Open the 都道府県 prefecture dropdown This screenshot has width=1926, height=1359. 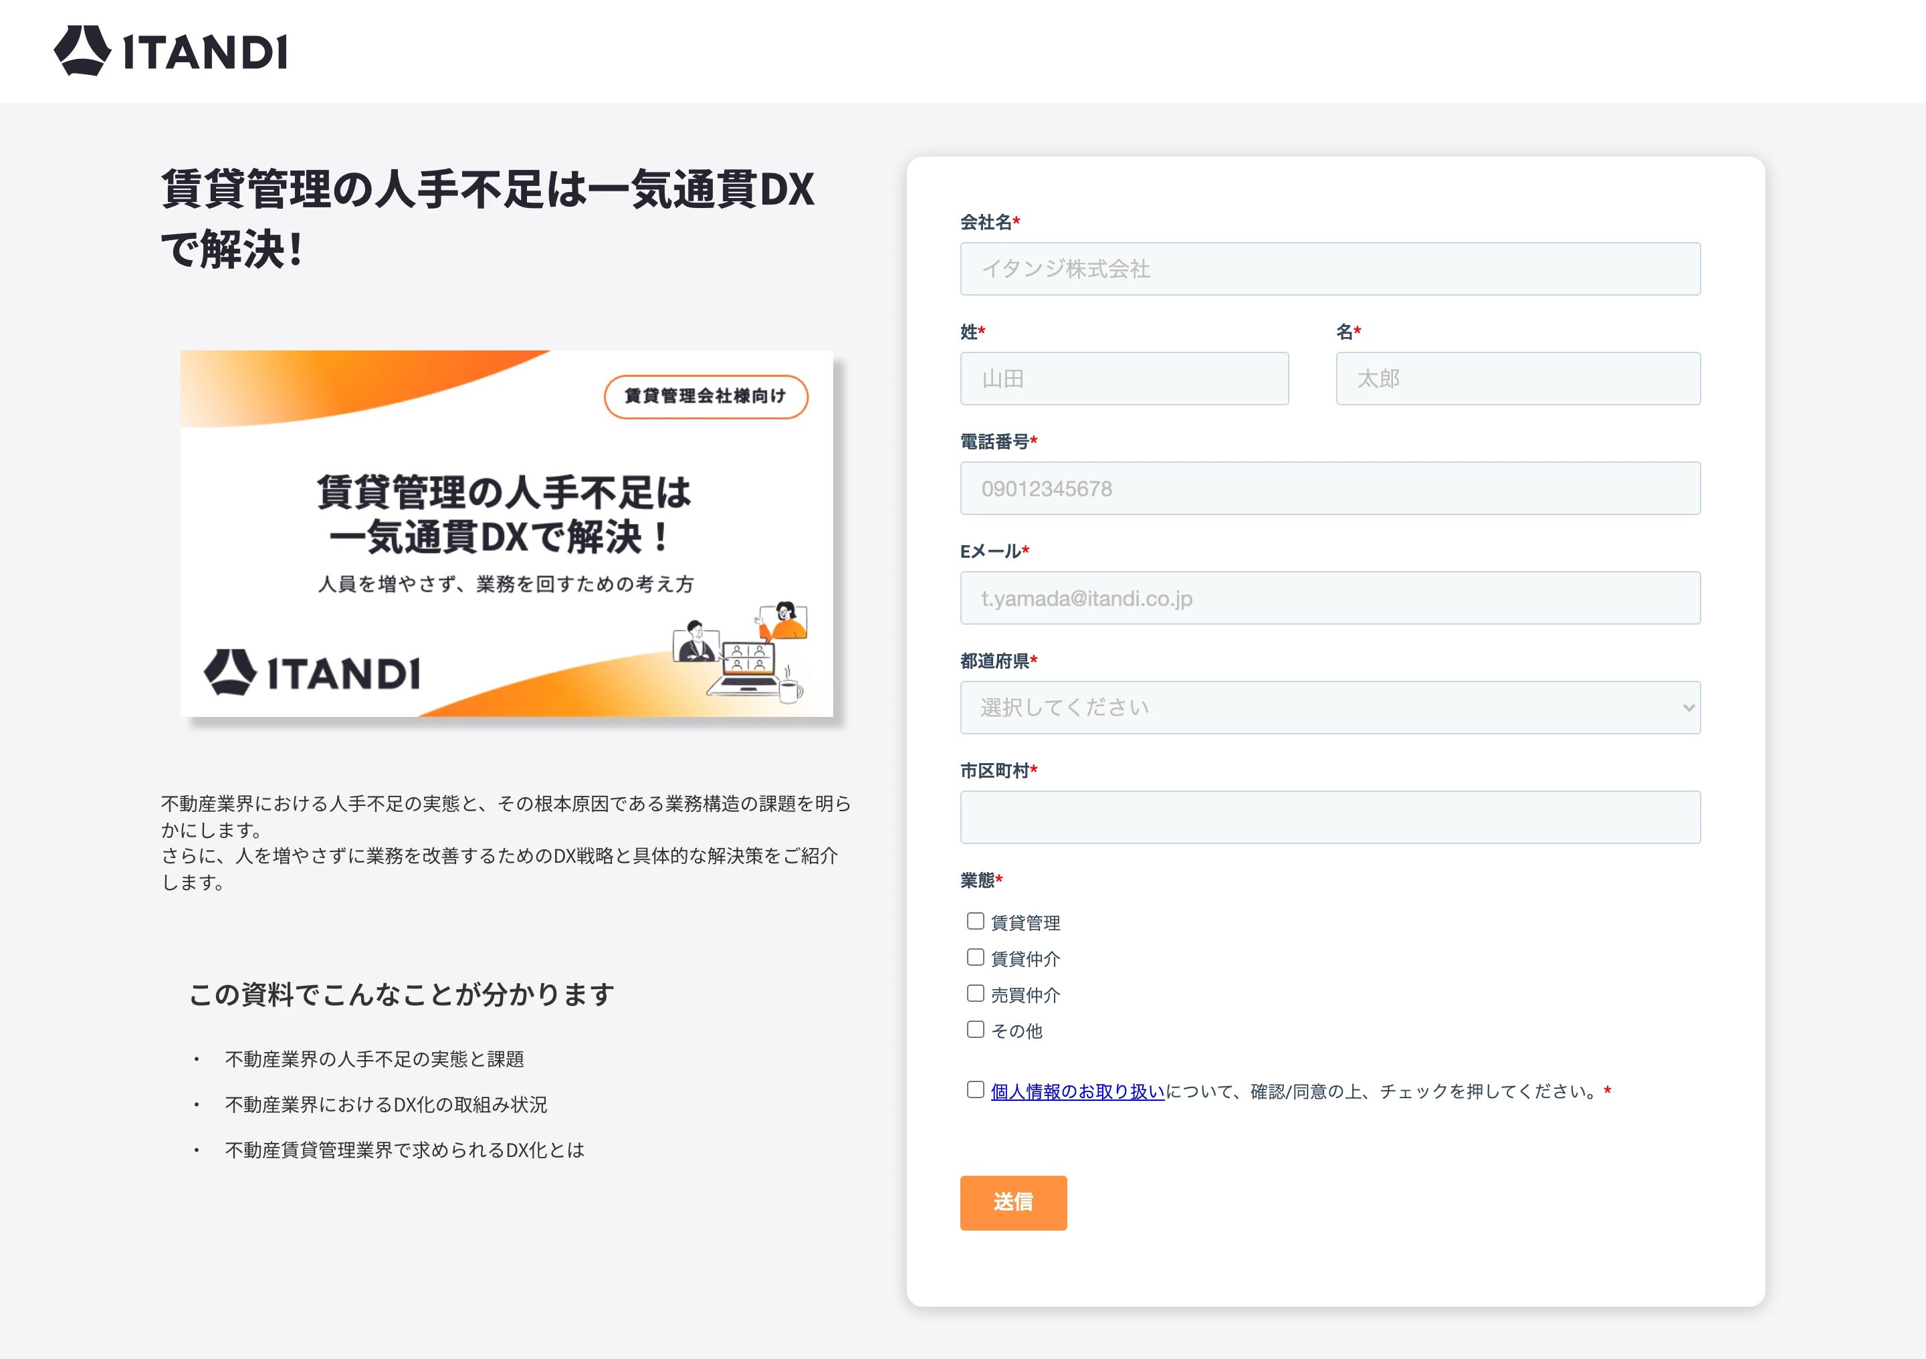pyautogui.click(x=1329, y=708)
